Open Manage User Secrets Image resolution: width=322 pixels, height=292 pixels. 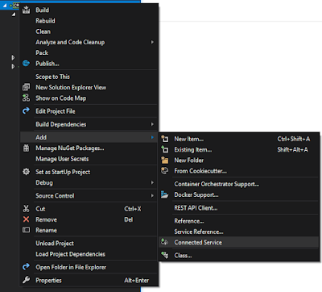coord(62,159)
